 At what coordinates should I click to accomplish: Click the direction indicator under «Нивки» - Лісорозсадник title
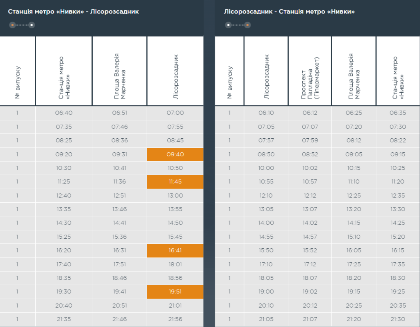[x=22, y=25]
